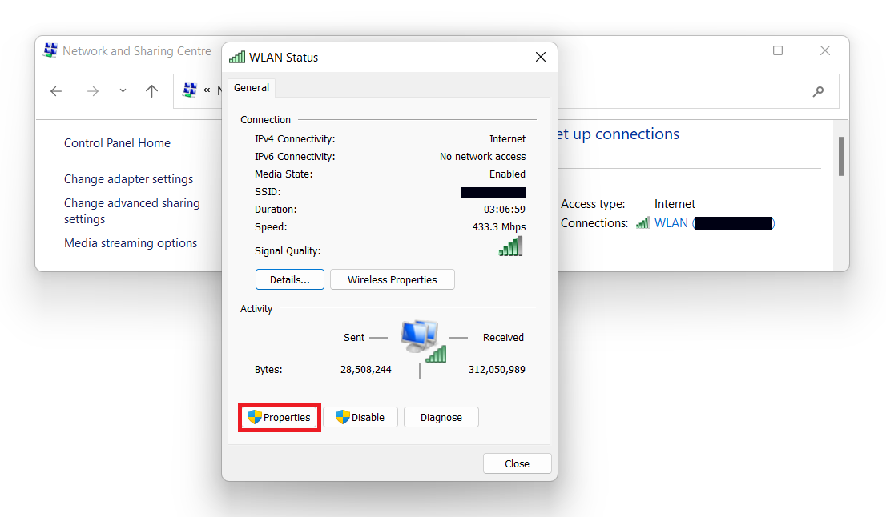Image resolution: width=886 pixels, height=517 pixels.
Task: Open connection Details
Action: 289,279
